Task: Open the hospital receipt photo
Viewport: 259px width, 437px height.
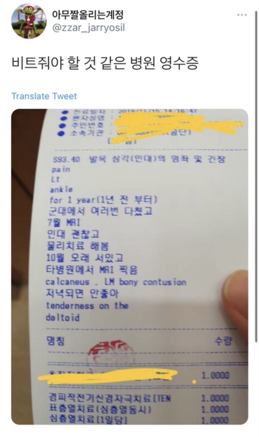Action: coord(129,267)
